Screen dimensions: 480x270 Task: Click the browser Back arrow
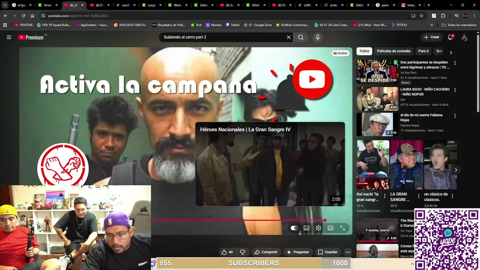[x=5, y=16]
